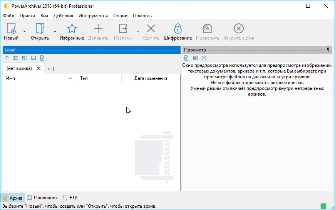Screen dimensions: 335x210
Task: Click the Просмотр panel title
Action: coord(195,50)
